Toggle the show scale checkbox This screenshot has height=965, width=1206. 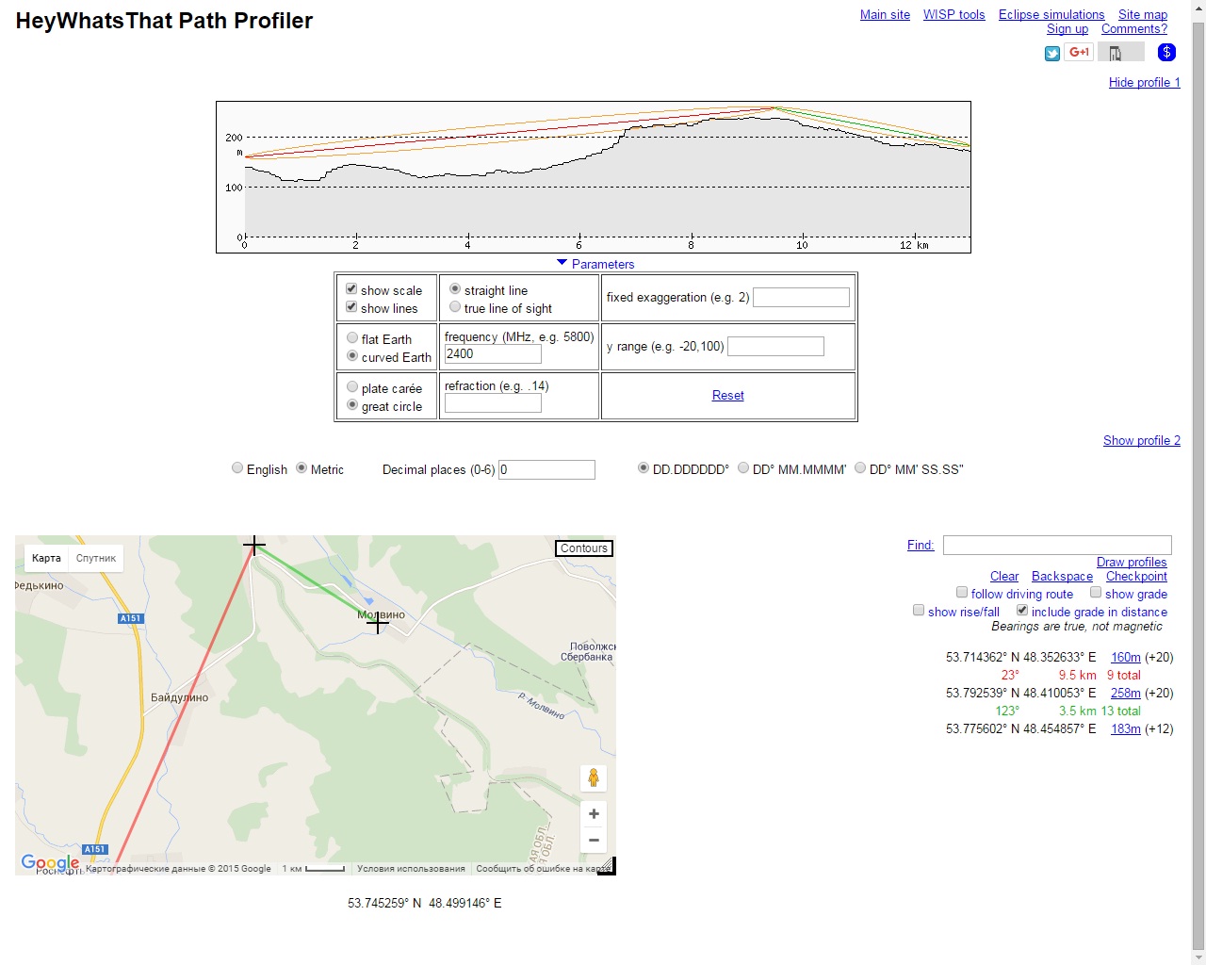click(351, 289)
